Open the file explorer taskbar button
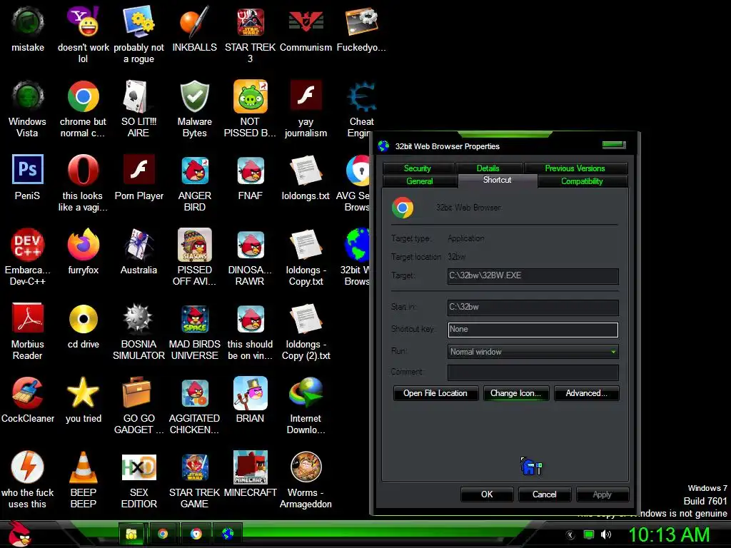This screenshot has height=548, width=731. [132, 534]
